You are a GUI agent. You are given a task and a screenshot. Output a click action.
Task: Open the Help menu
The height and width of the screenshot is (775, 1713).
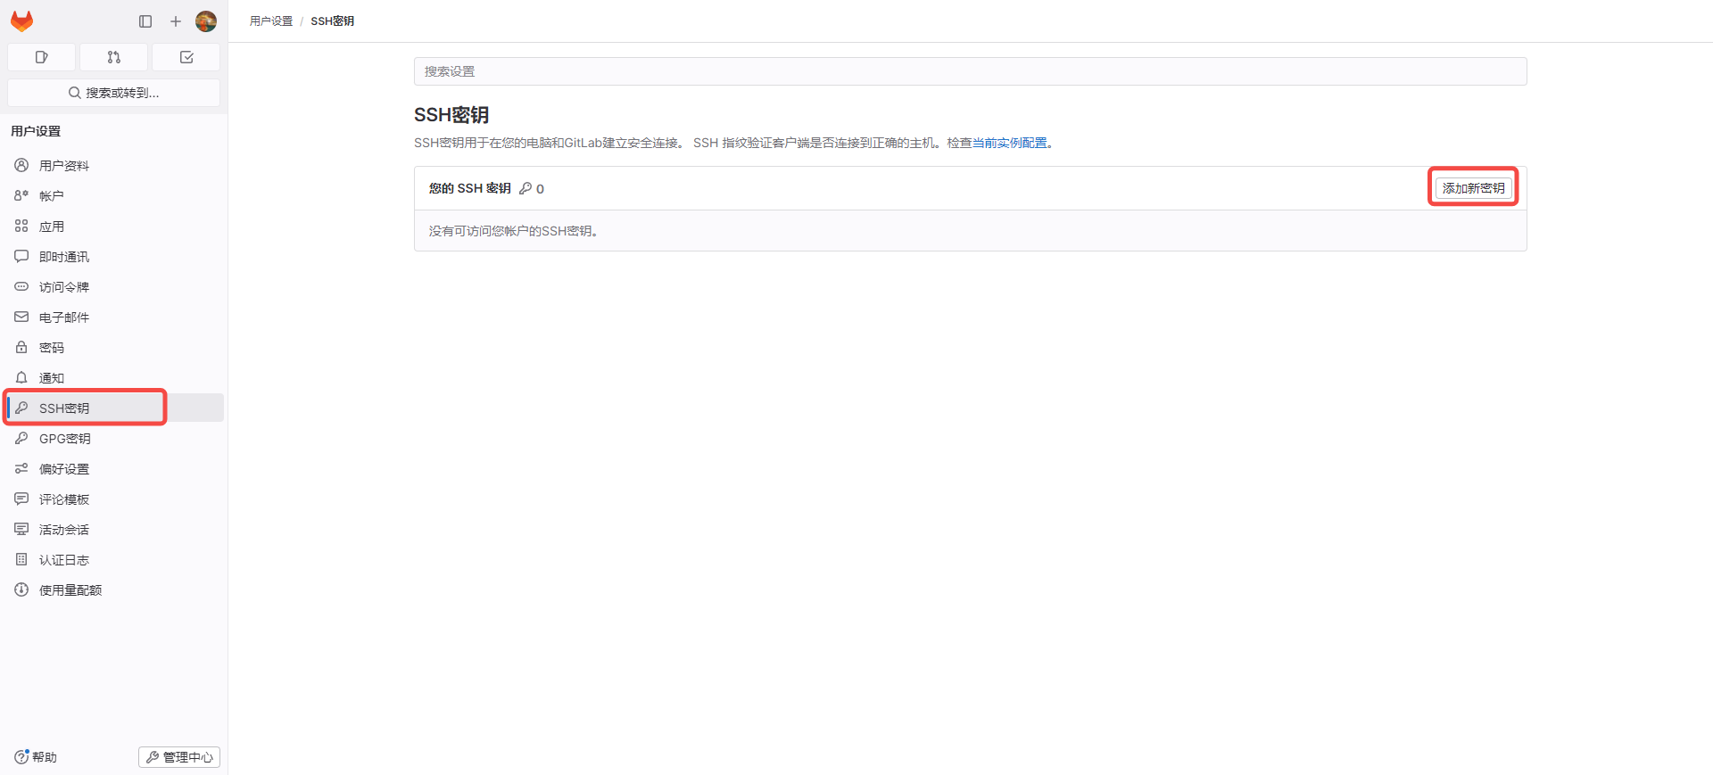click(x=36, y=757)
